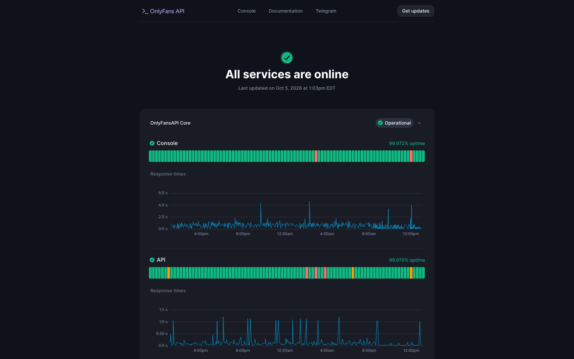Screen dimensions: 574x359
Task: Click the first red bar in Console uptime
Action: coord(316,156)
